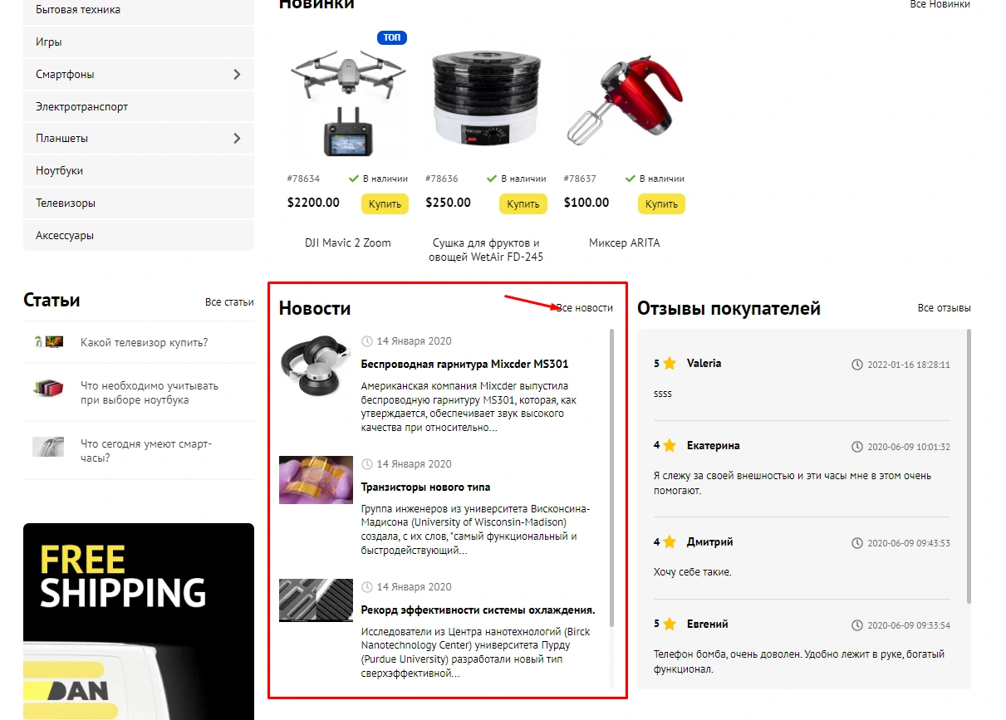This screenshot has width=1006, height=720.
Task: Click the clock icon beside Mixcder news date
Action: (x=367, y=341)
